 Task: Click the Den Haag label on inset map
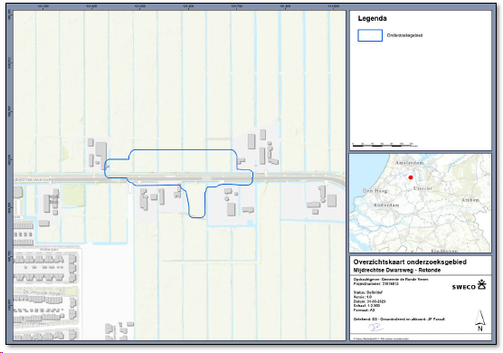tap(375, 191)
